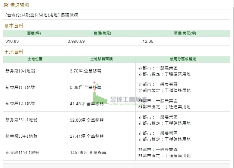Click the 使用分區或編定 column header
Image resolution: width=234 pixels, height=168 pixels.
pyautogui.click(x=183, y=59)
